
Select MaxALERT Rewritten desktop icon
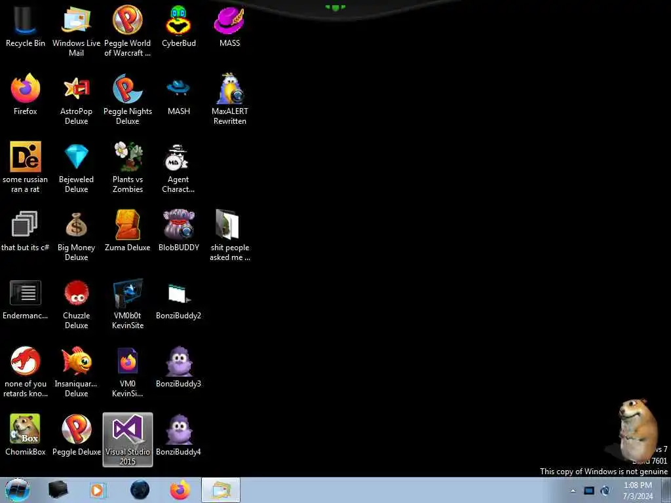coord(230,100)
